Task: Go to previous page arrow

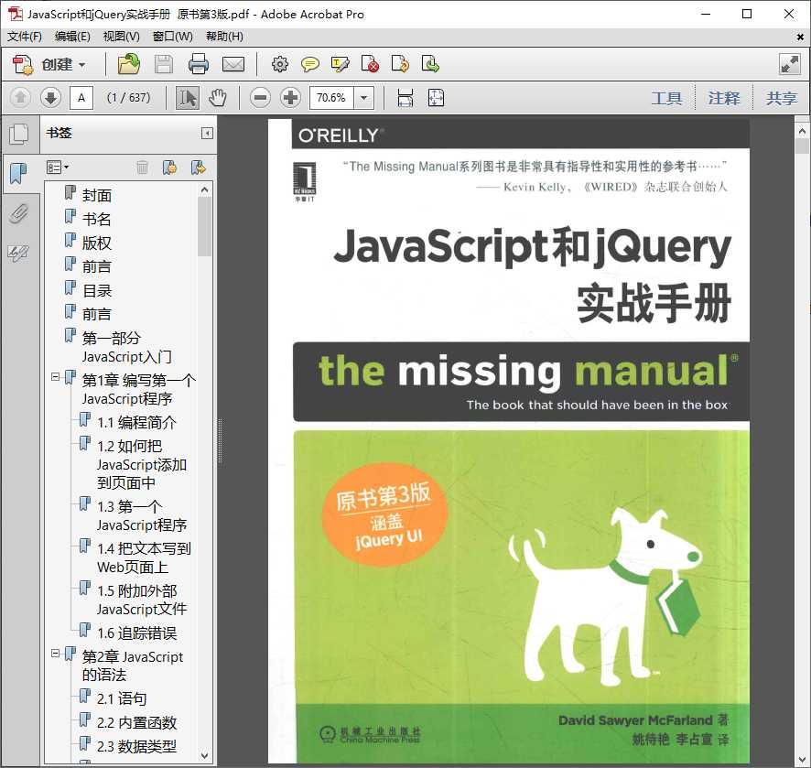Action: point(20,97)
